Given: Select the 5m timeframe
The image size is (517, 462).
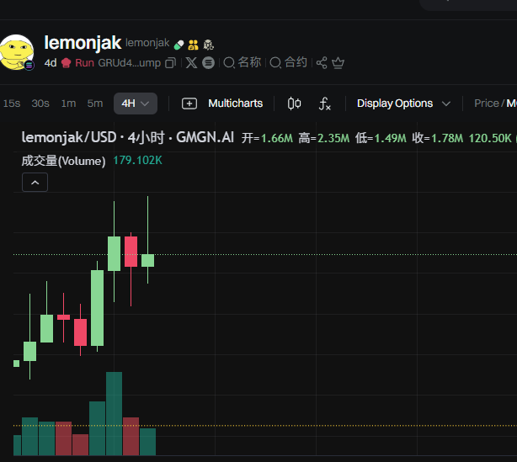Looking at the screenshot, I should [x=95, y=104].
